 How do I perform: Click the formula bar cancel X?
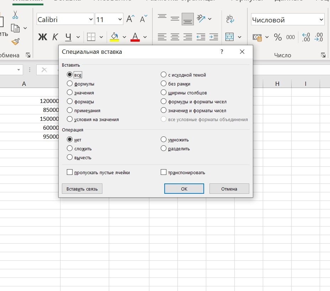[44, 70]
